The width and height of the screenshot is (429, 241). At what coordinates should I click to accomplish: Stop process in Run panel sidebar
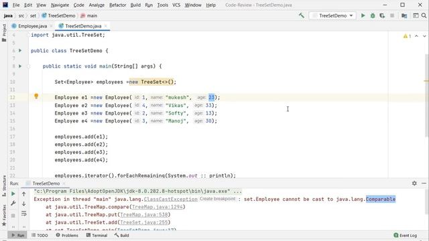coord(13,216)
